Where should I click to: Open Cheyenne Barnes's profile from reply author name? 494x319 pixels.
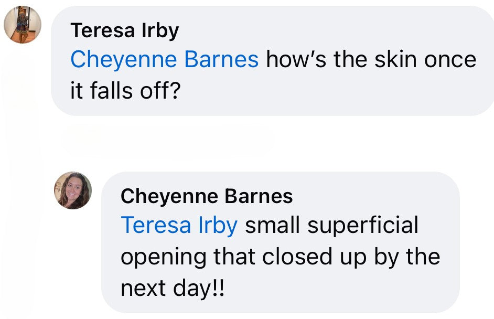click(206, 196)
